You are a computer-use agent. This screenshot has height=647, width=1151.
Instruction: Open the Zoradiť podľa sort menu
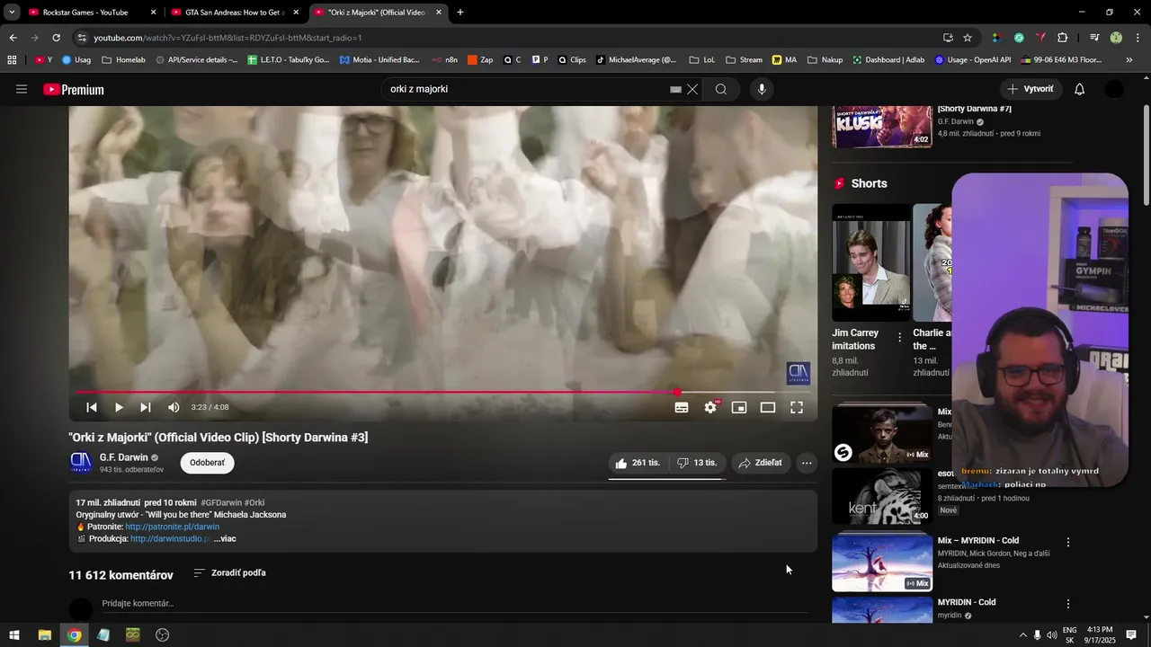(229, 572)
